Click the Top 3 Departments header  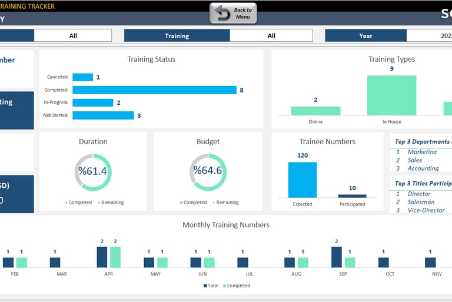(423, 142)
